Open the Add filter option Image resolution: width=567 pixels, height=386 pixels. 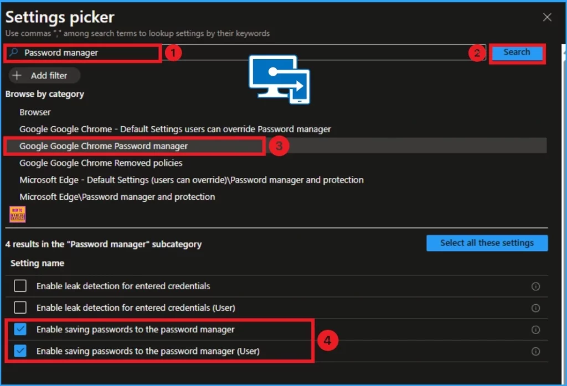pos(44,75)
